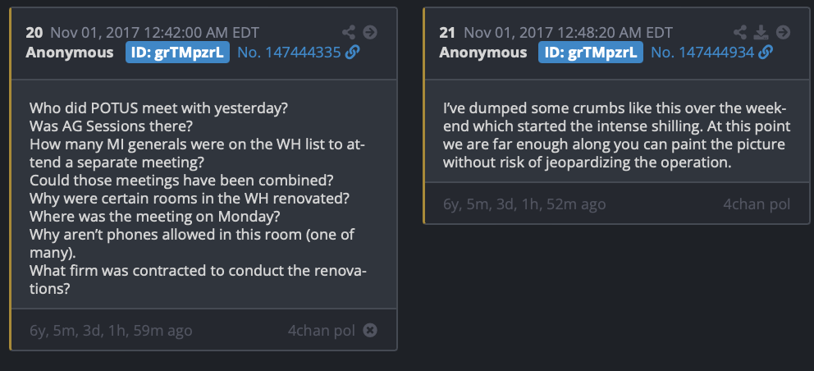The image size is (814, 371).
Task: Click the 4chan pol source label on post 20
Action: 321,331
